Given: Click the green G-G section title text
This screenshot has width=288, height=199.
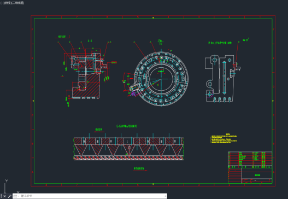Looking at the screenshot, I should pyautogui.click(x=127, y=126).
